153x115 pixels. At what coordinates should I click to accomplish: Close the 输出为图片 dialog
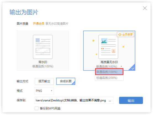[145, 8]
